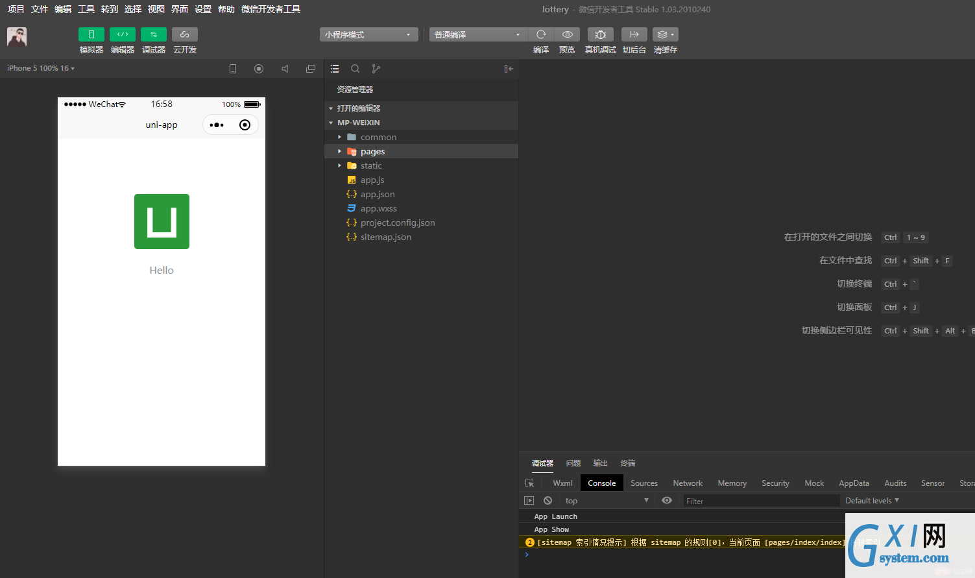The height and width of the screenshot is (578, 975).
Task: Open the iPhone 5 100% device dropdown
Action: click(41, 68)
